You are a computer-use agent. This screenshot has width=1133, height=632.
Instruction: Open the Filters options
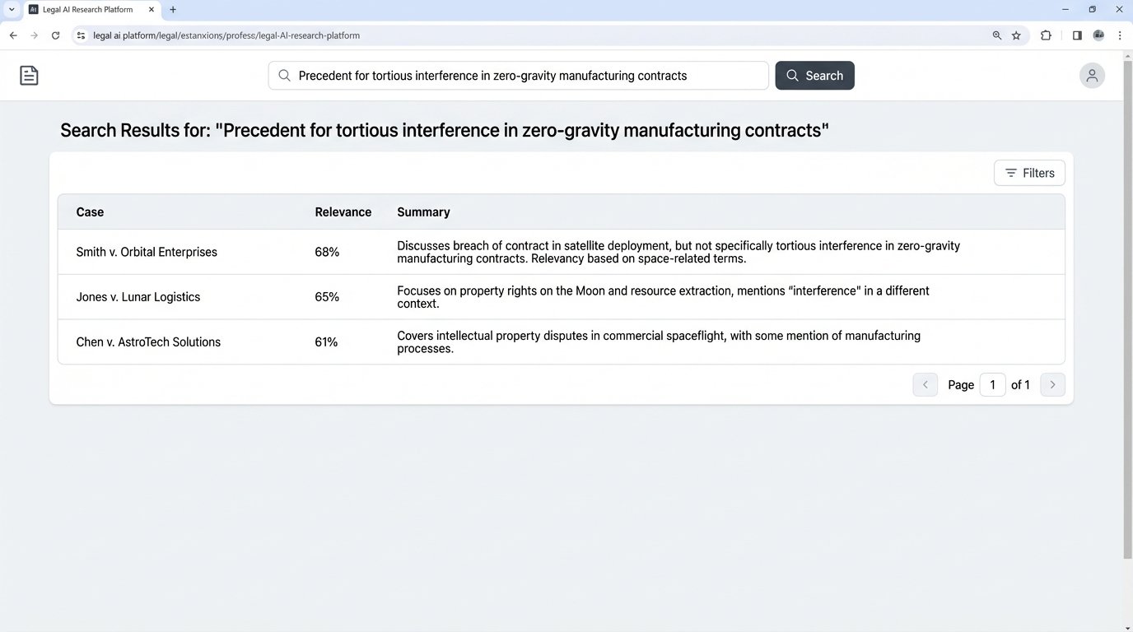tap(1029, 173)
